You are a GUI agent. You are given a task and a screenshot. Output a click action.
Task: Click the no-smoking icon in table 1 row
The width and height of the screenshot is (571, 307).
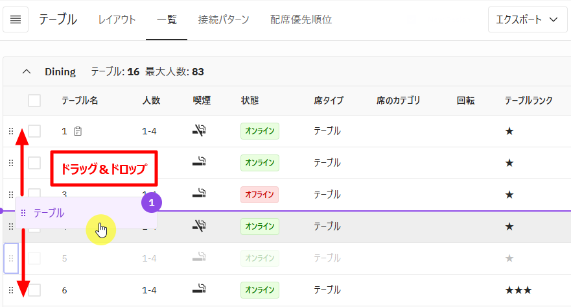coord(200,131)
